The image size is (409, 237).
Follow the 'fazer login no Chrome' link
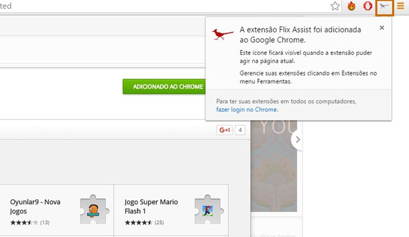tap(247, 110)
